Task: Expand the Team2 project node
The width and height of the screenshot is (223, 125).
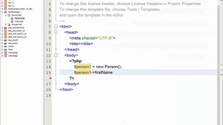Action: (2, 46)
